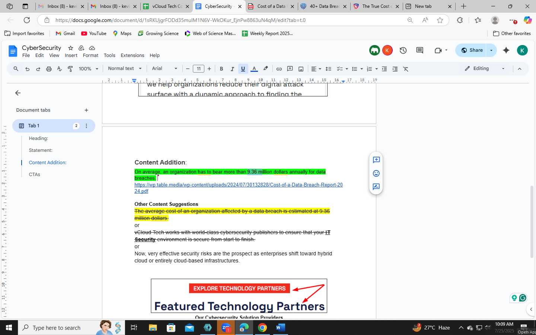Add comment using the side margin button
Screen dimensions: 536x335
pos(376,160)
